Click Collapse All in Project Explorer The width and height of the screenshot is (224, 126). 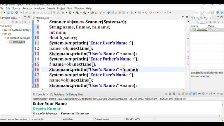click(x=13, y=22)
